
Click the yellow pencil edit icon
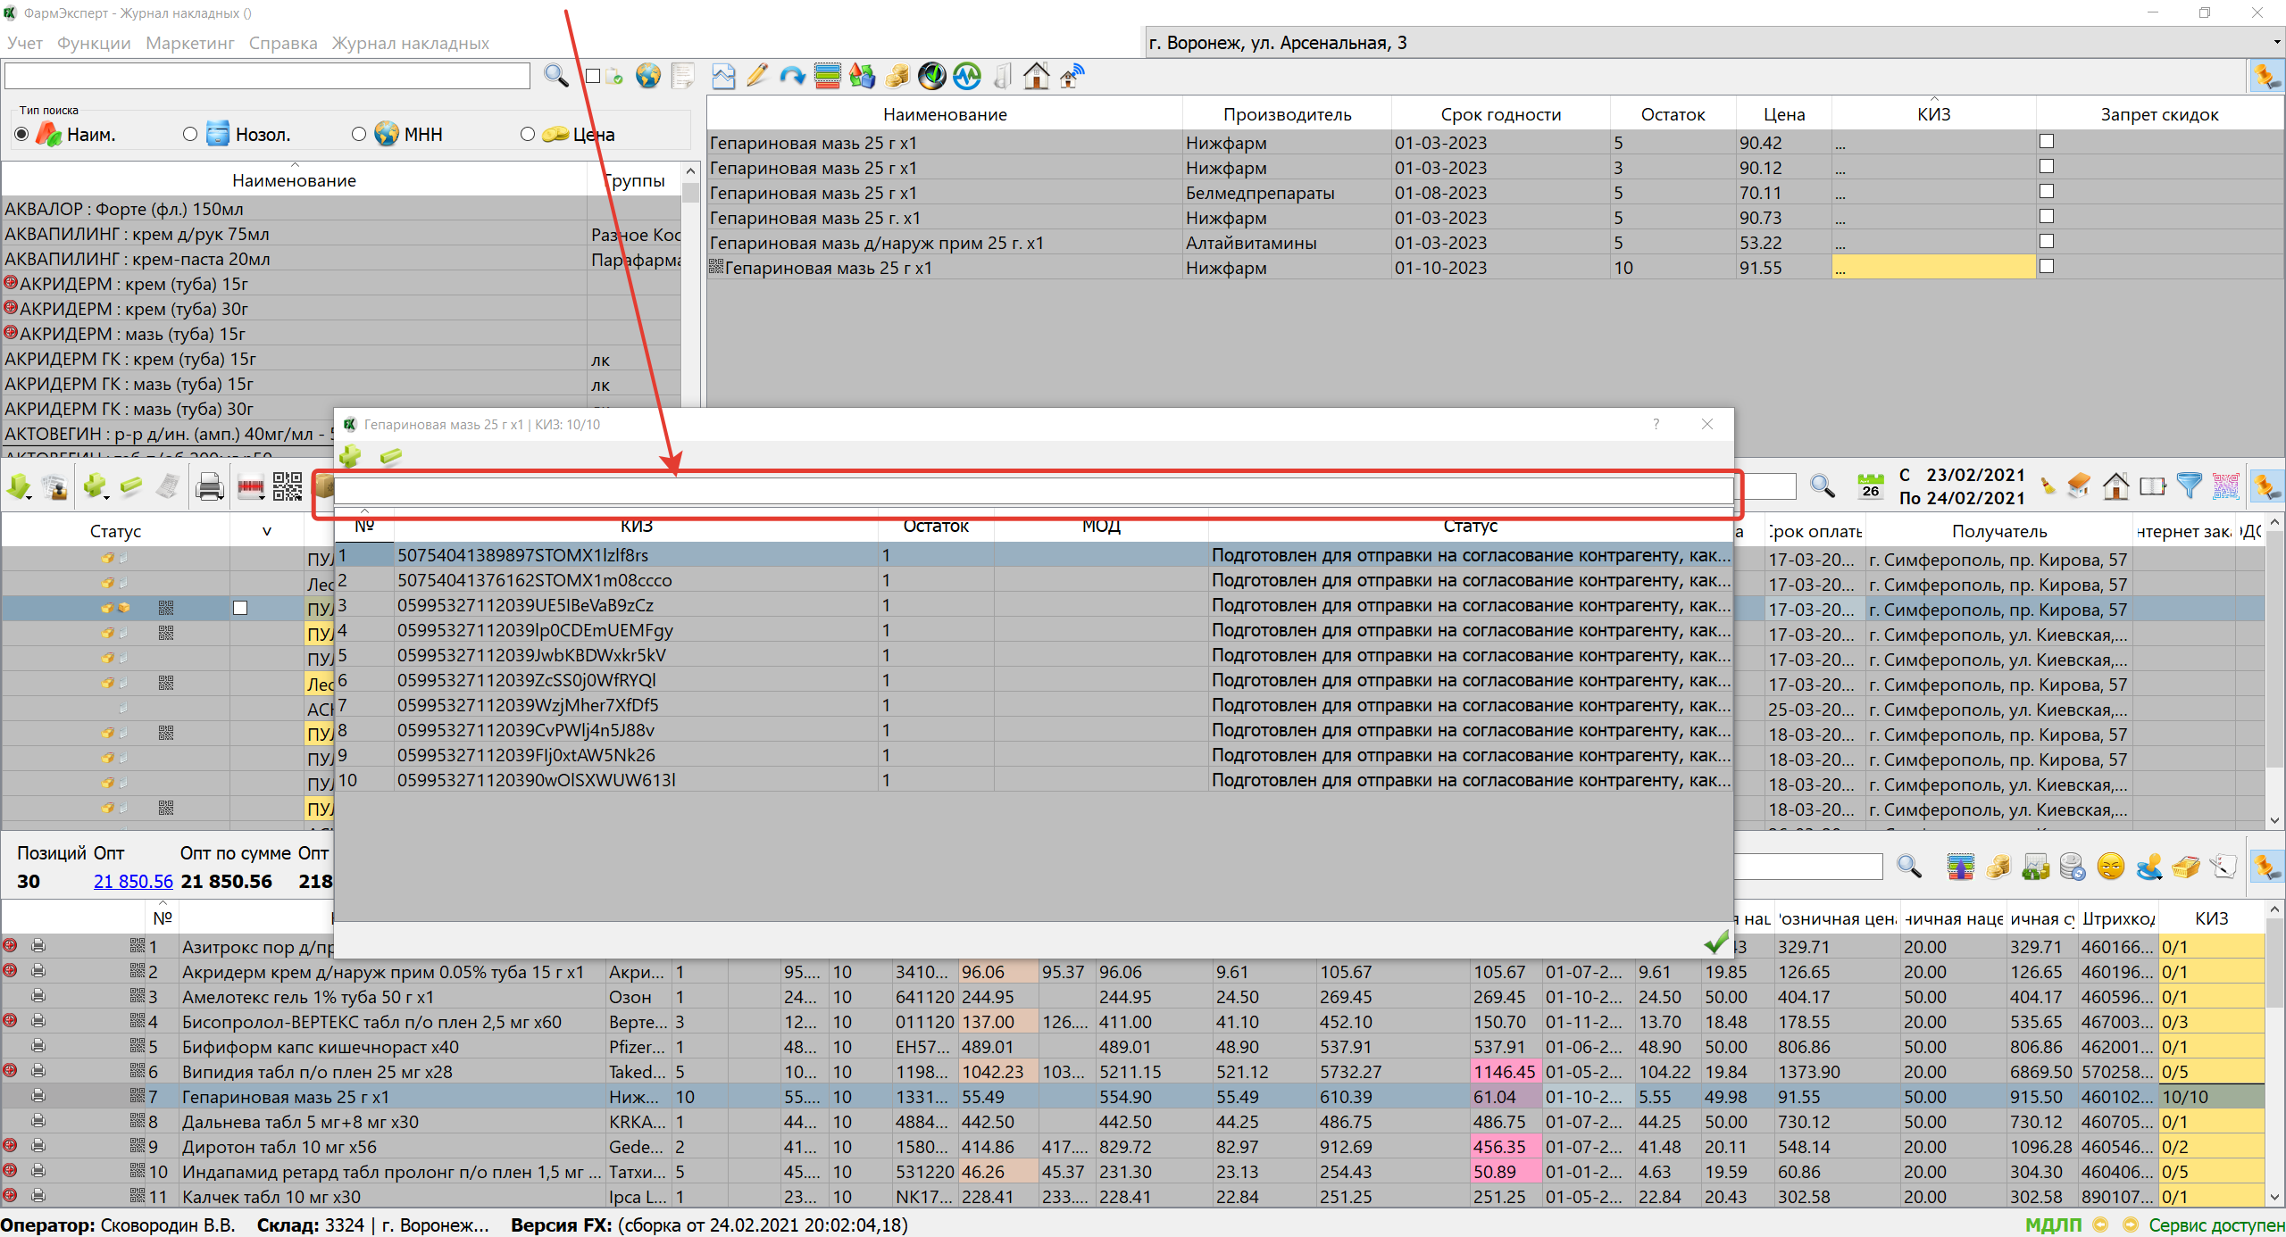click(x=757, y=77)
